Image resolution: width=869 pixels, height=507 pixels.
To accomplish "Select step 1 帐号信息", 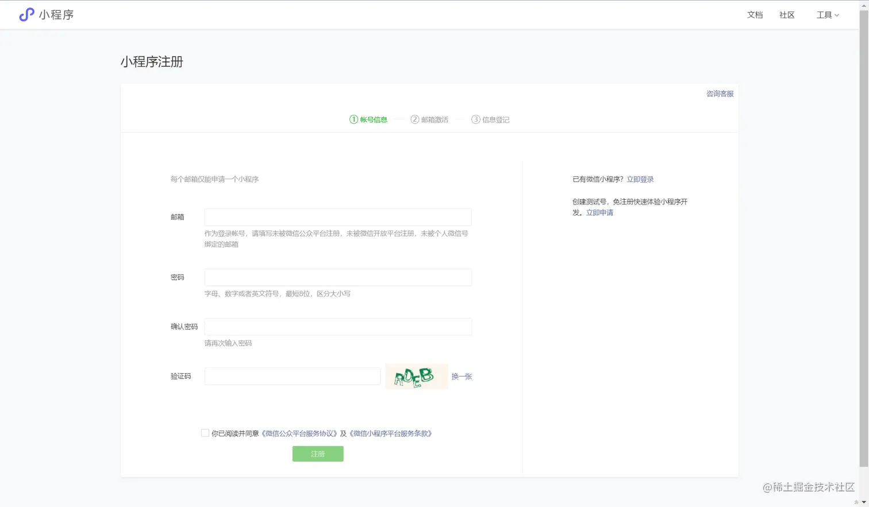I will pos(368,119).
